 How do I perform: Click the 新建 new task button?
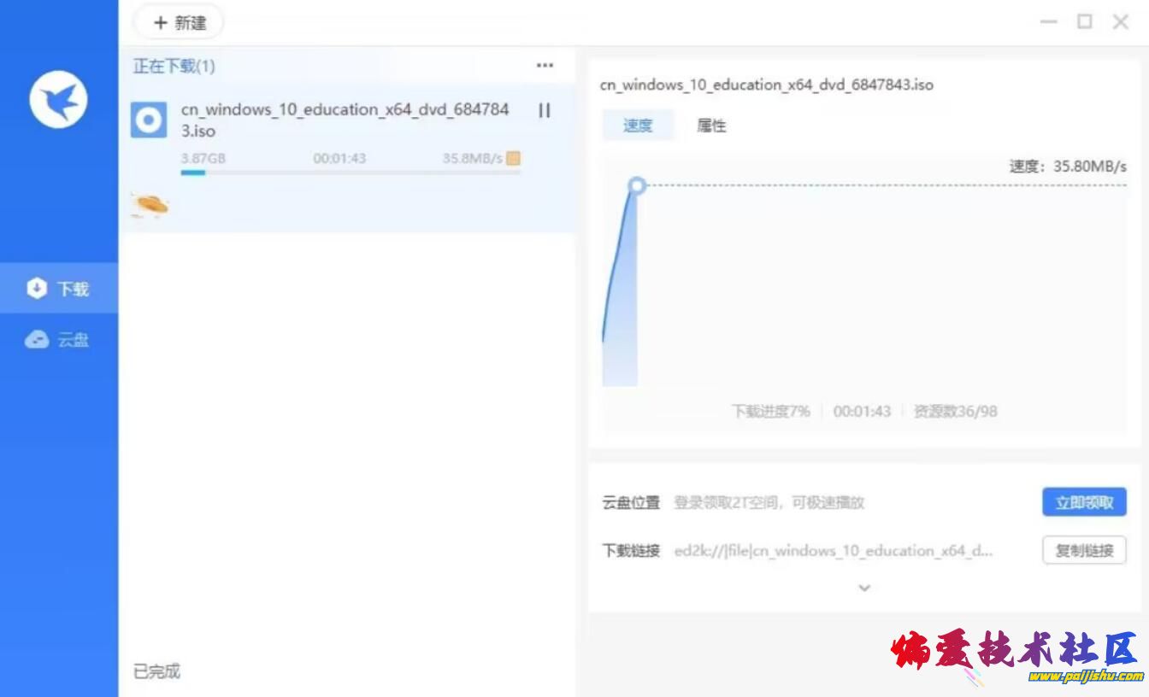coord(180,23)
